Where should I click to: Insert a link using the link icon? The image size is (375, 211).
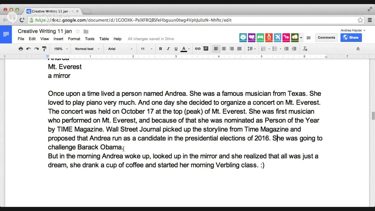pos(198,49)
